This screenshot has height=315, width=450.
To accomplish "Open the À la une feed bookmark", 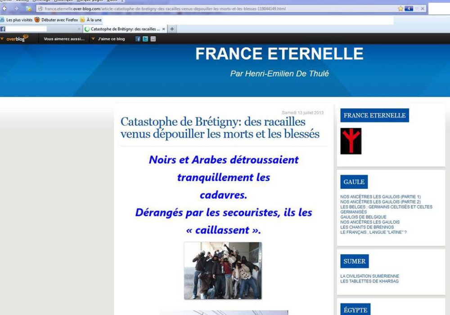I will coord(91,20).
